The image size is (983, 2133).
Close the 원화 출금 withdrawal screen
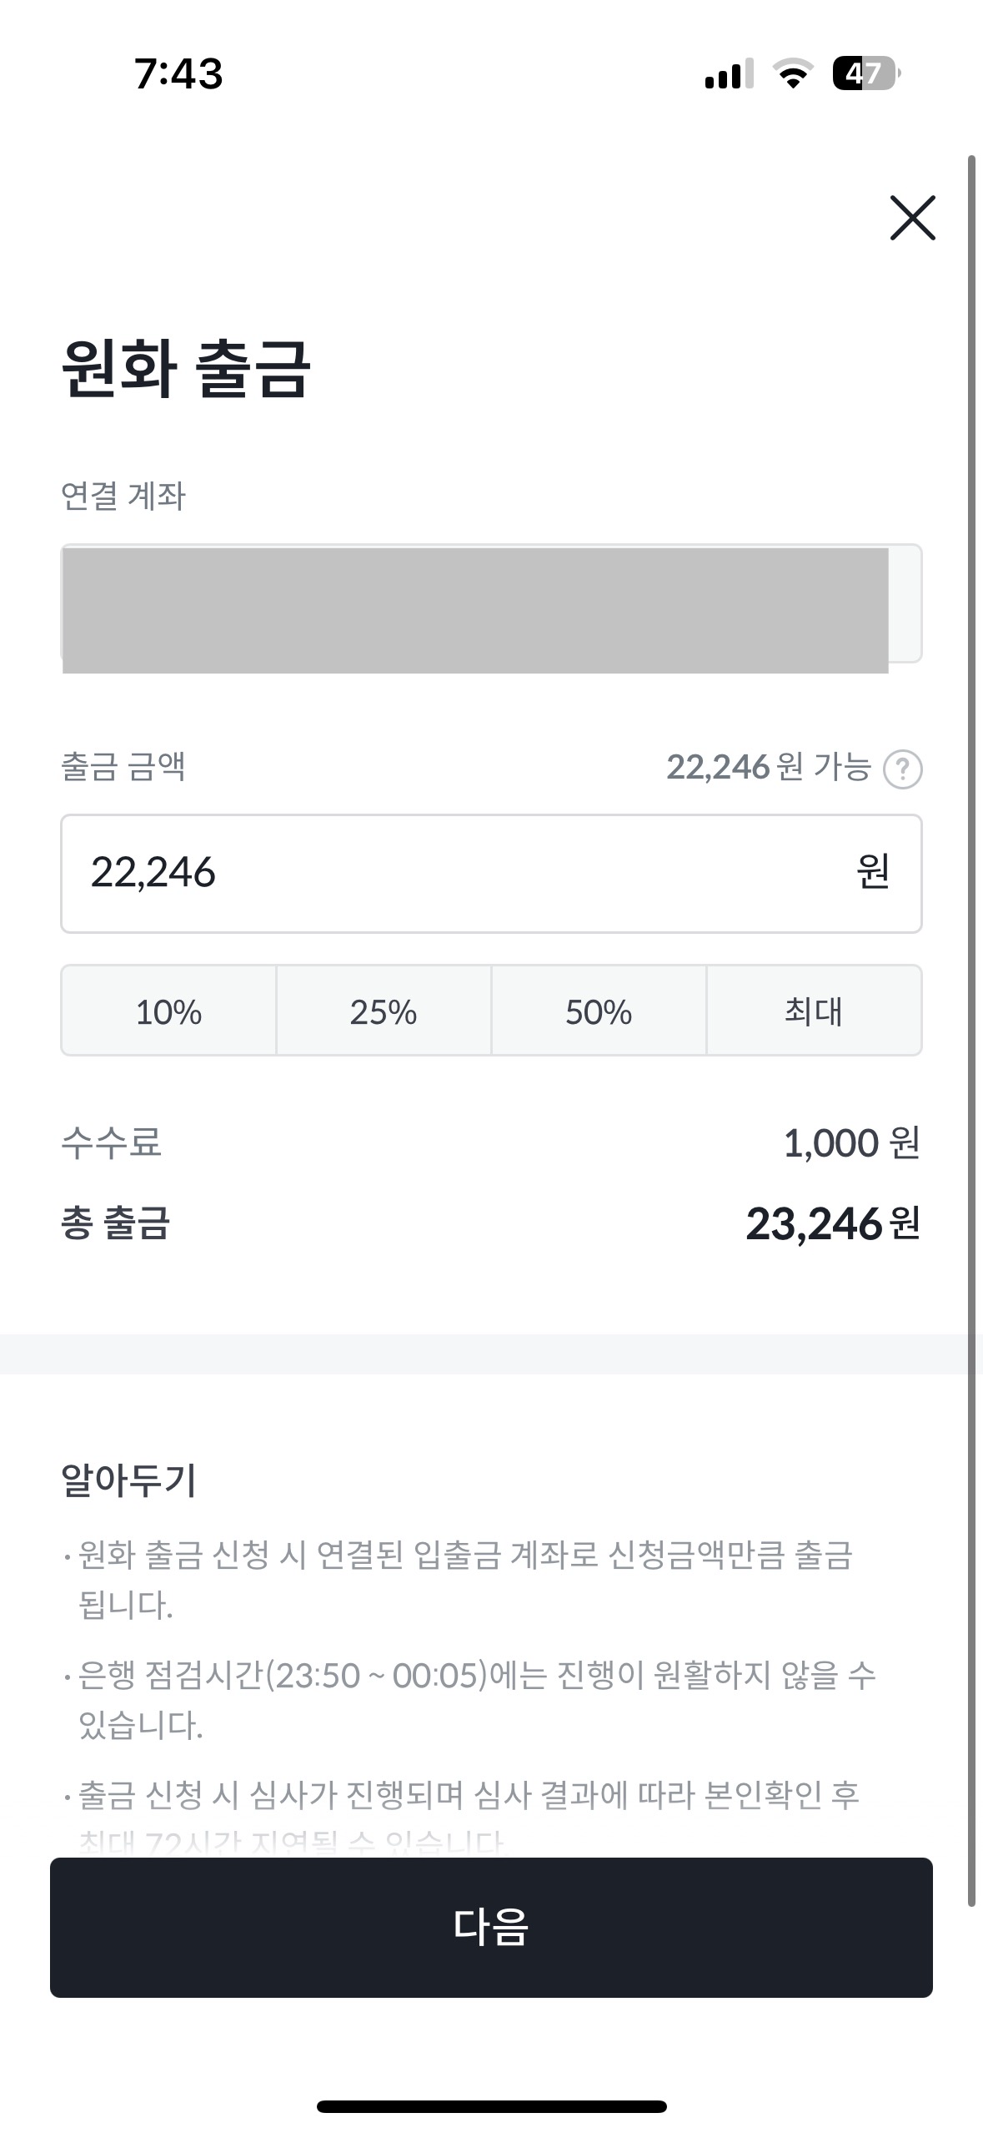(x=912, y=218)
